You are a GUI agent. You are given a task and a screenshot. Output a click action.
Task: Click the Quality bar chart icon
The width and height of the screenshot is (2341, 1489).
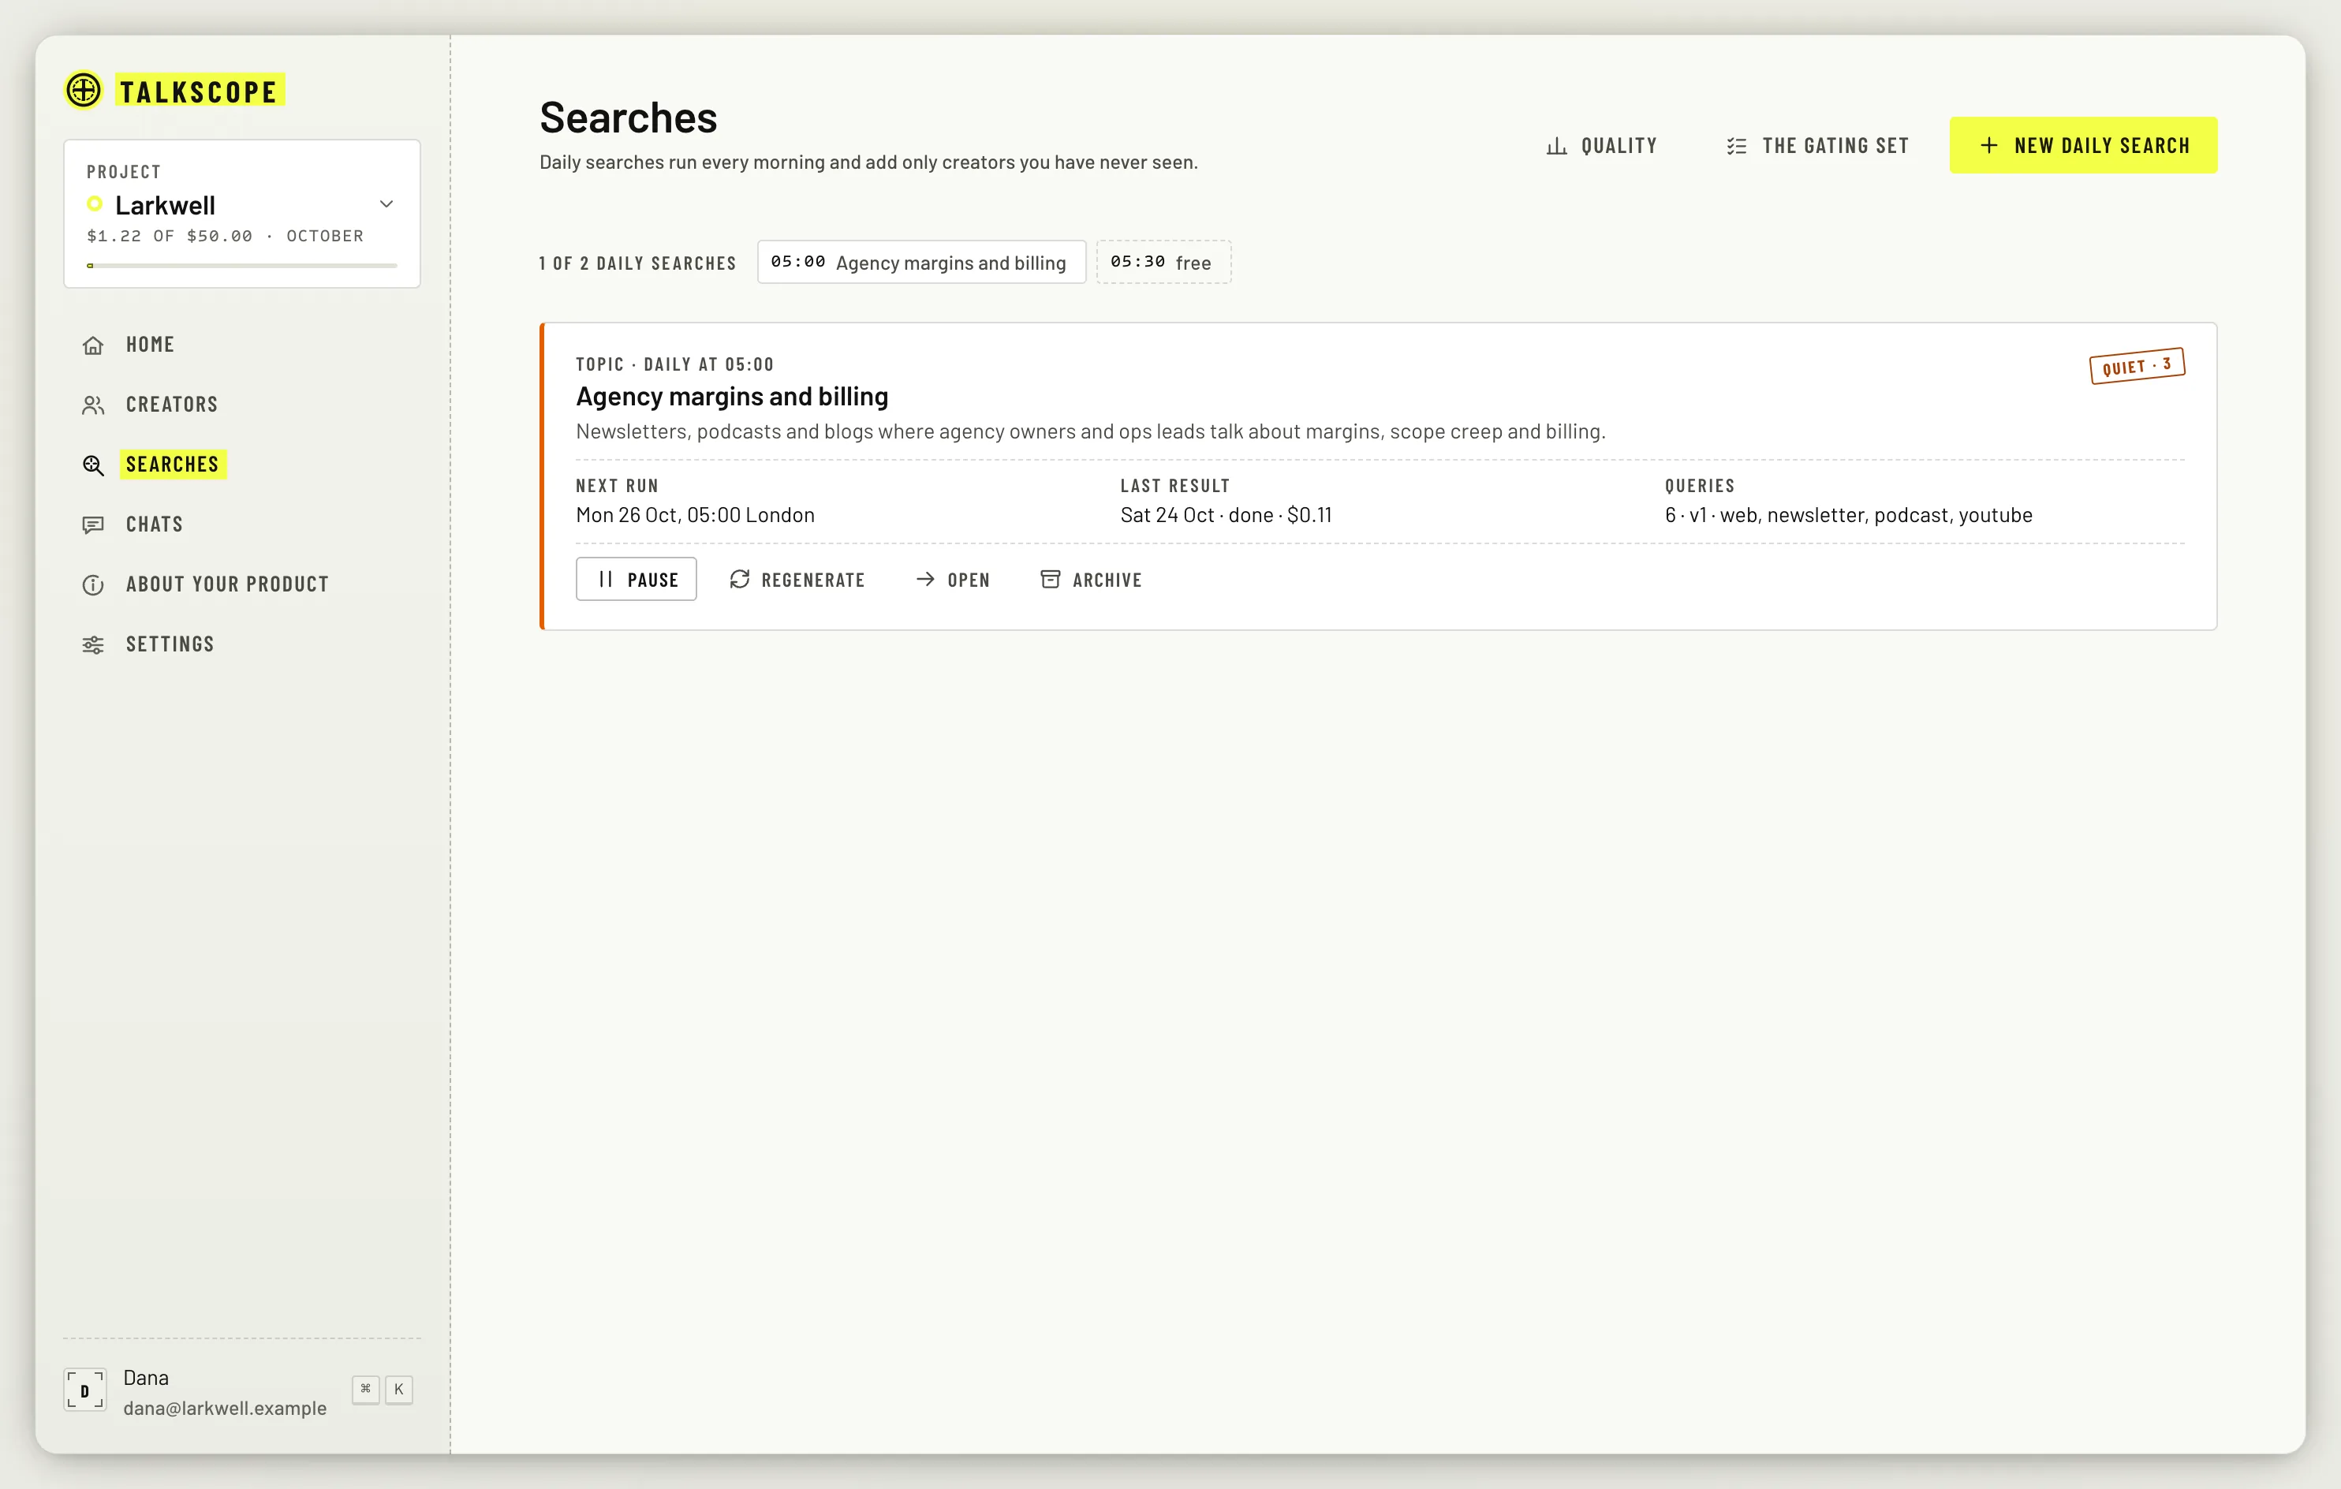coord(1556,146)
